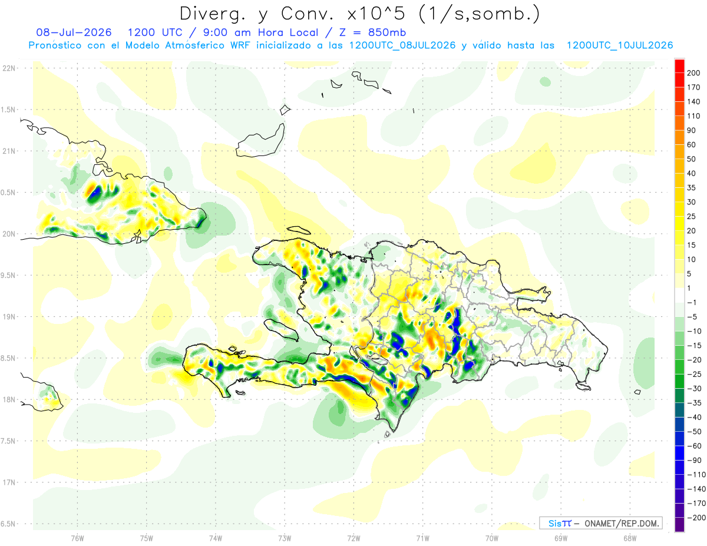This screenshot has width=707, height=546.
Task: Click the '17N' latitude label
Action: [8, 482]
